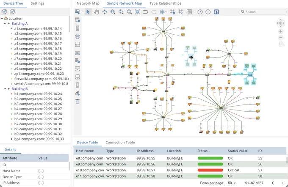Click the Location column header
The height and width of the screenshot is (187, 288).
coord(174,151)
